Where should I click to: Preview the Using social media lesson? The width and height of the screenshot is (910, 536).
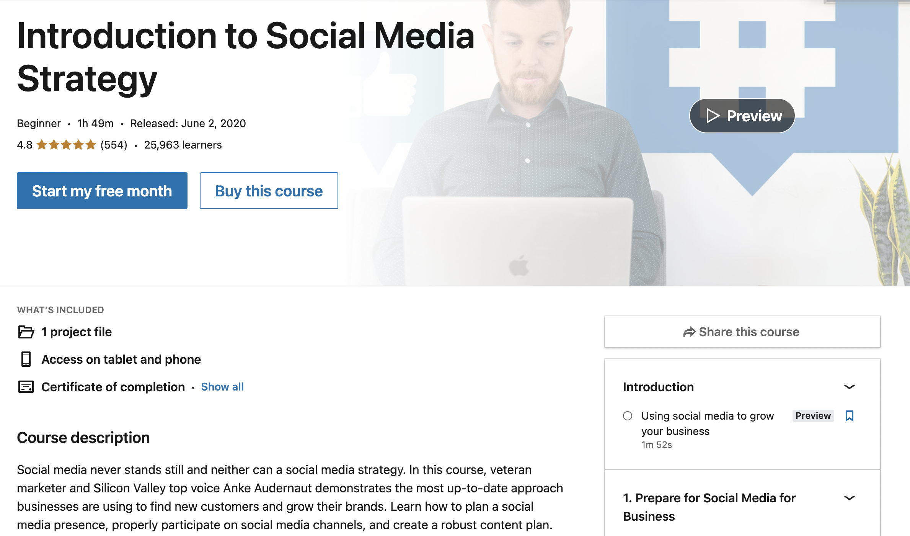813,416
